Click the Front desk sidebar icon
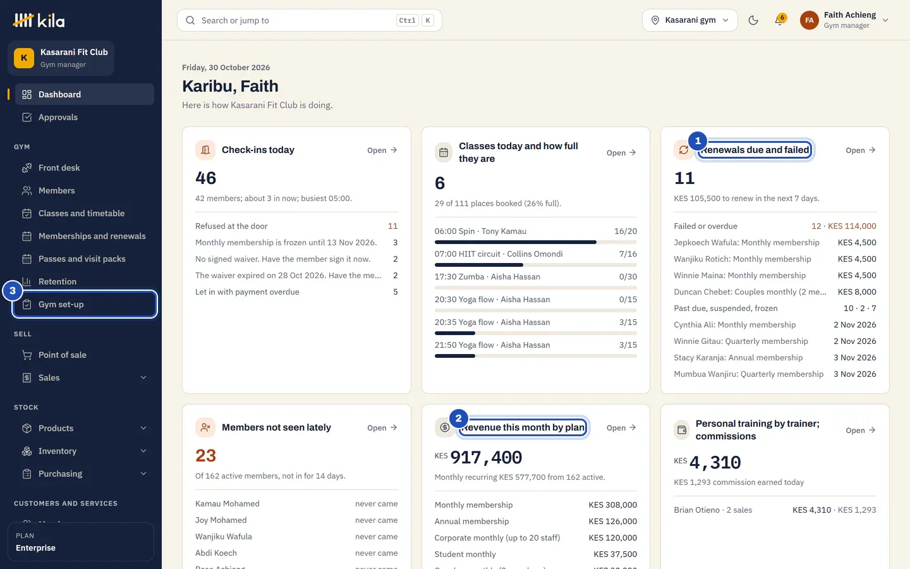Screen dimensions: 910x569 click(27, 168)
